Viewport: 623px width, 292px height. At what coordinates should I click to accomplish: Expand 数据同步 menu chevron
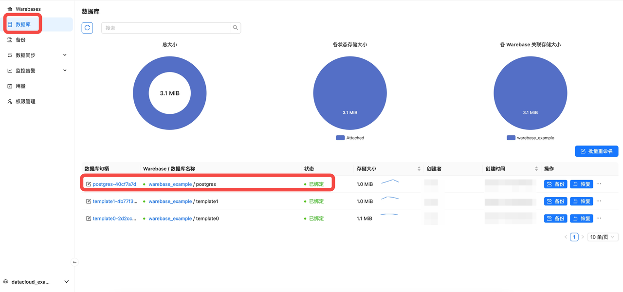click(65, 55)
